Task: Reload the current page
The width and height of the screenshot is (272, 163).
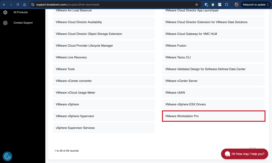Action: [18, 4]
